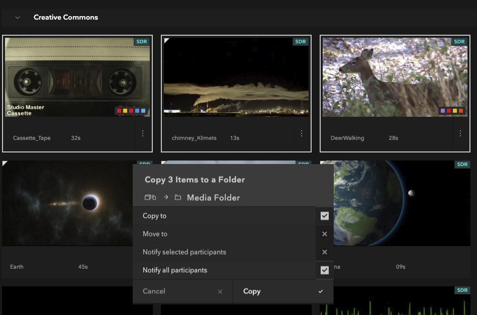
Task: Click the SDR badge on DeerWalking thumbnail
Action: click(459, 42)
